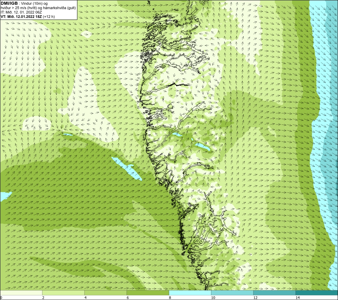Select the 8–10 m/s light cyan scale segment

tap(190, 293)
